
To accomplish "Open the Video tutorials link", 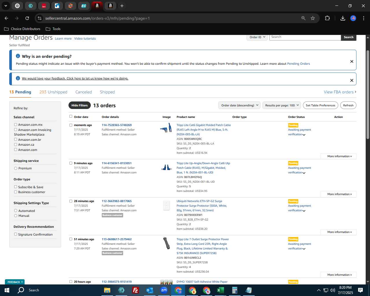I will (85, 38).
